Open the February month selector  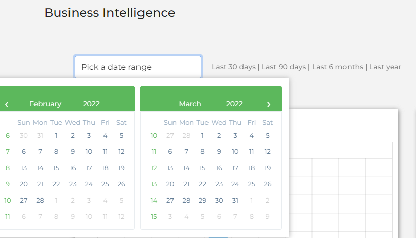coord(45,104)
